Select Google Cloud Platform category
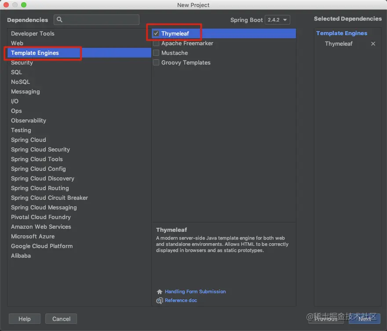The height and width of the screenshot is (331, 387). pyautogui.click(x=79, y=246)
